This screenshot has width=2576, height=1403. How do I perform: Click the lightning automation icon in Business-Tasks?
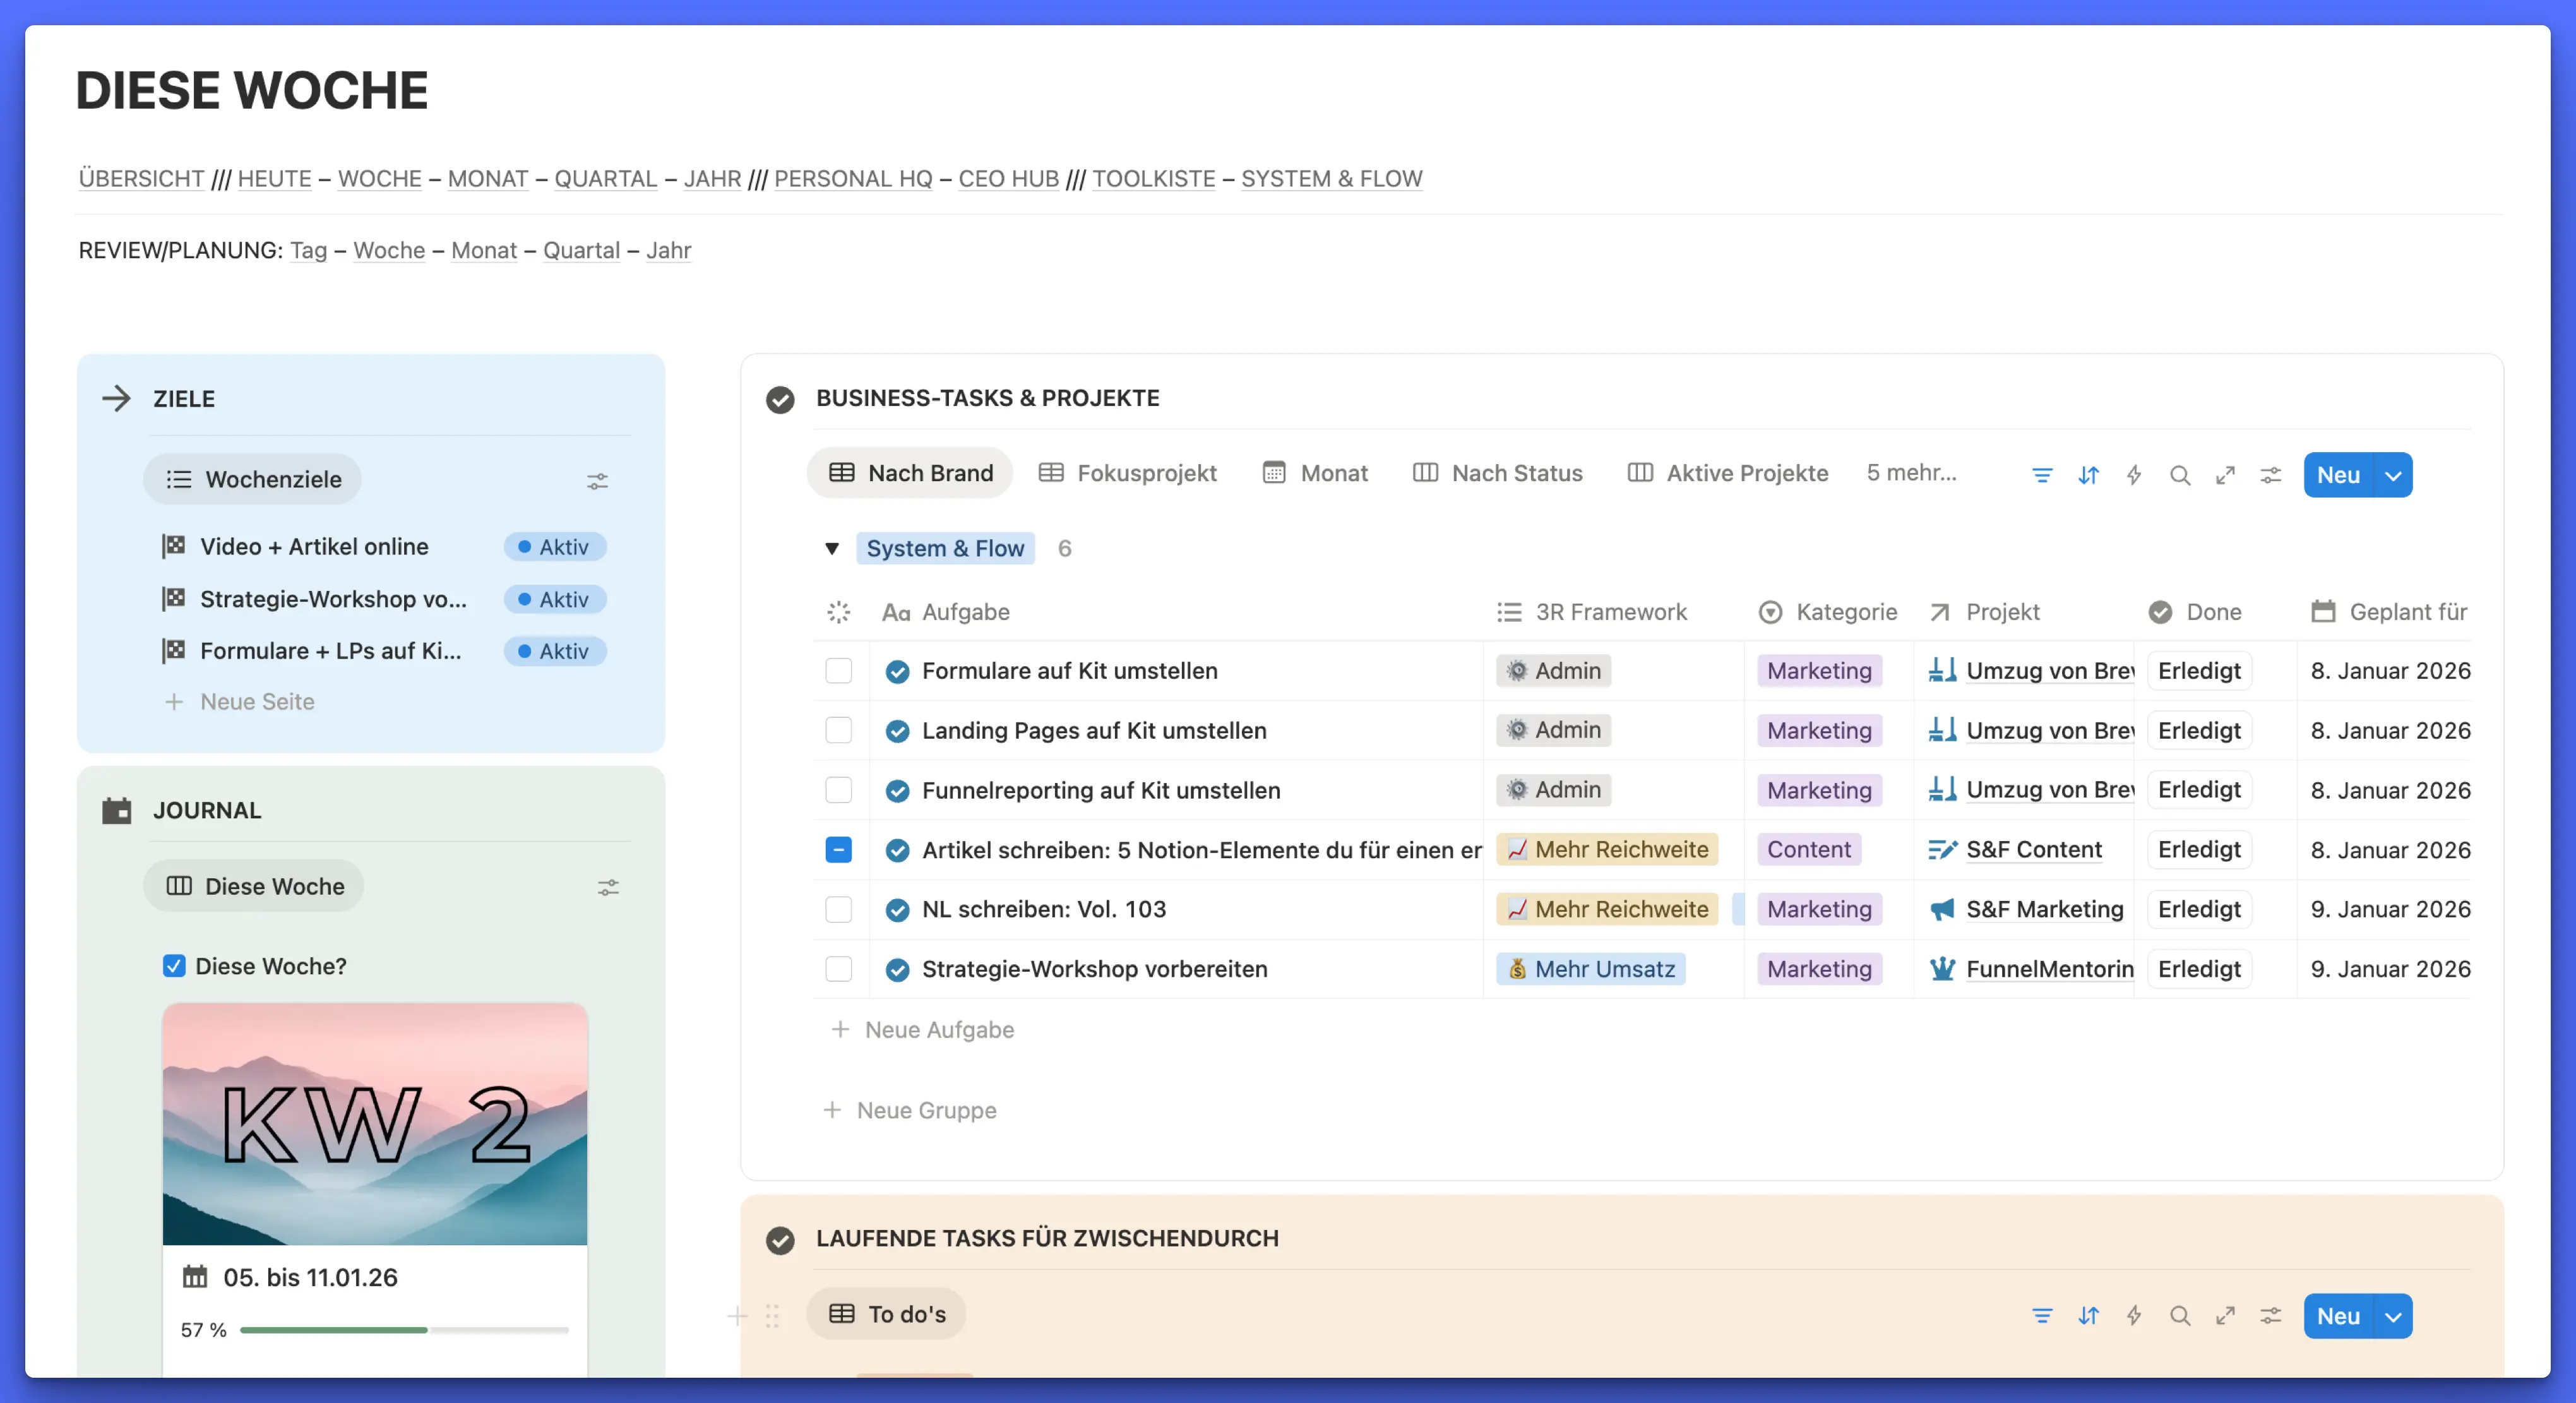(2133, 475)
